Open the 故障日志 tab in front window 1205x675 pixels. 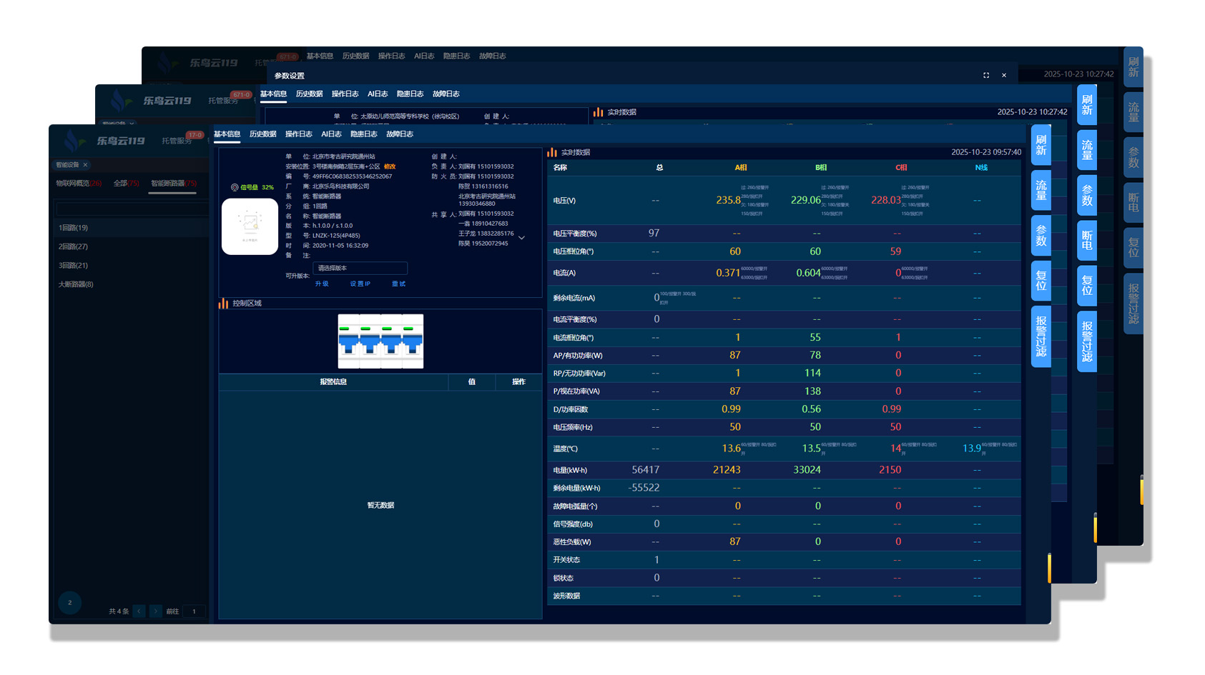tap(399, 134)
